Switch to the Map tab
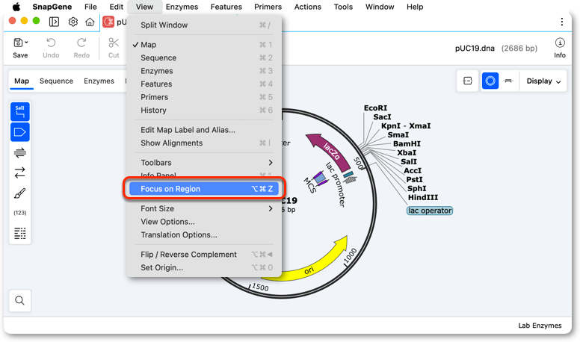This screenshot has width=580, height=342. [22, 81]
